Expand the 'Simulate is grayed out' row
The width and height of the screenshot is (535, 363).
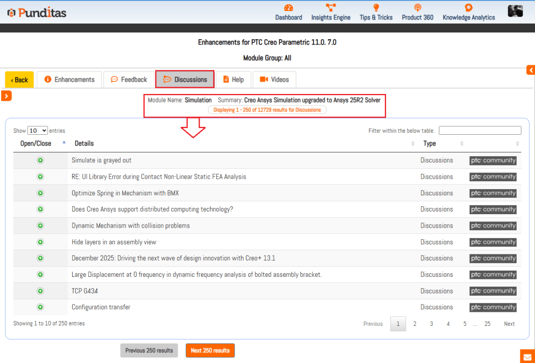pyautogui.click(x=40, y=160)
